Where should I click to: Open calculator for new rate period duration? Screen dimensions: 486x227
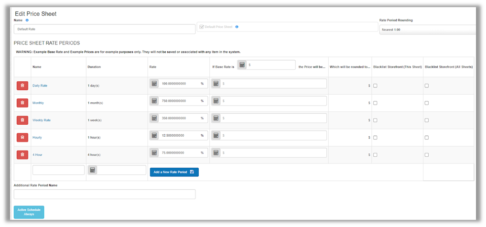93,170
